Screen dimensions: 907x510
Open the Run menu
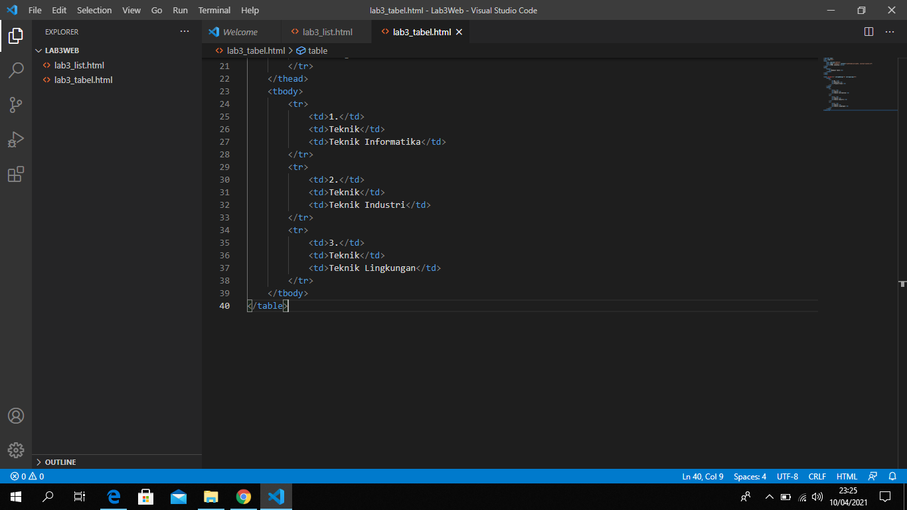pos(180,10)
